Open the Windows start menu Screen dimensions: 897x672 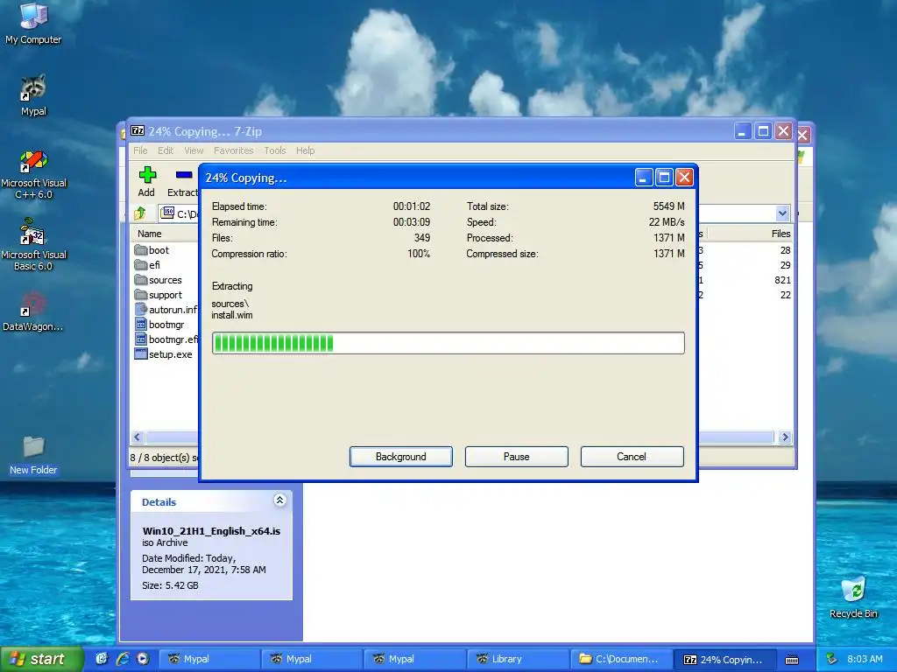click(41, 659)
